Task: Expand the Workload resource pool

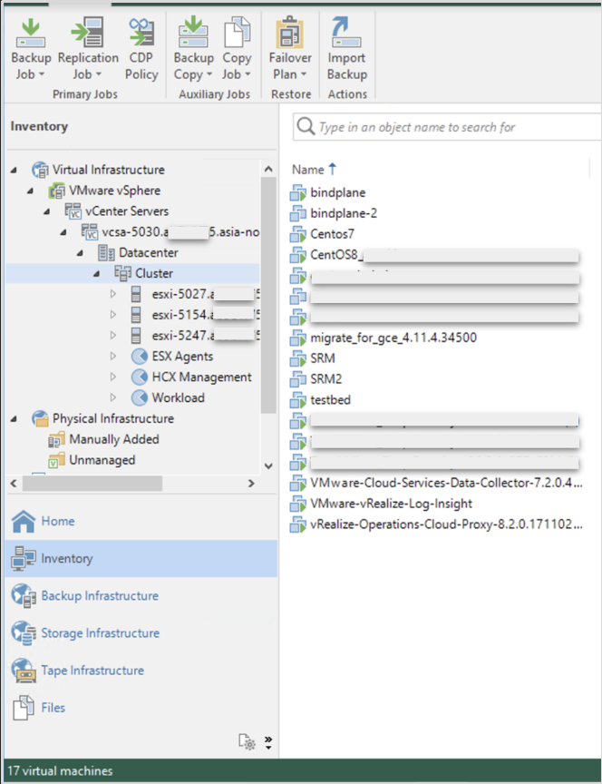Action: [x=113, y=398]
